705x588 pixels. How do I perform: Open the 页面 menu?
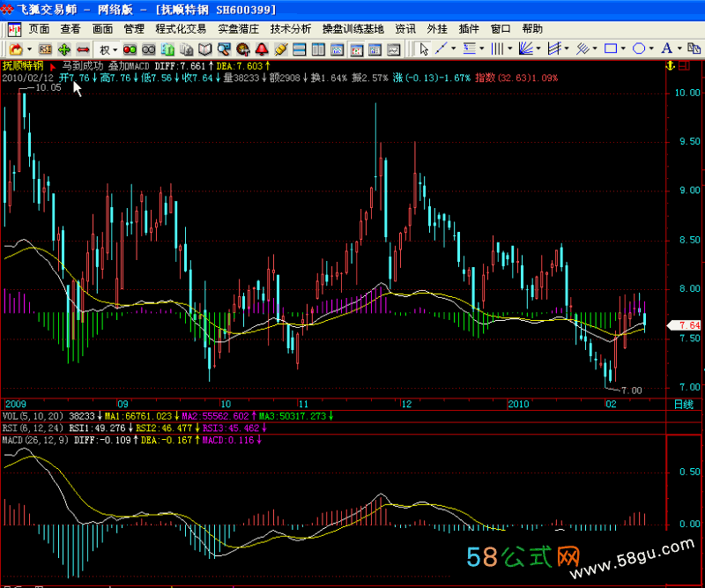(x=39, y=29)
